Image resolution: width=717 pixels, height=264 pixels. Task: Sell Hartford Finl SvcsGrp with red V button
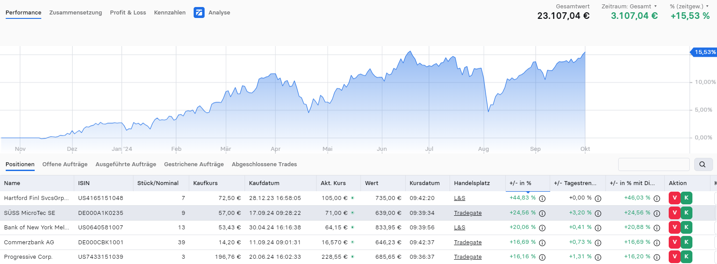coord(674,198)
